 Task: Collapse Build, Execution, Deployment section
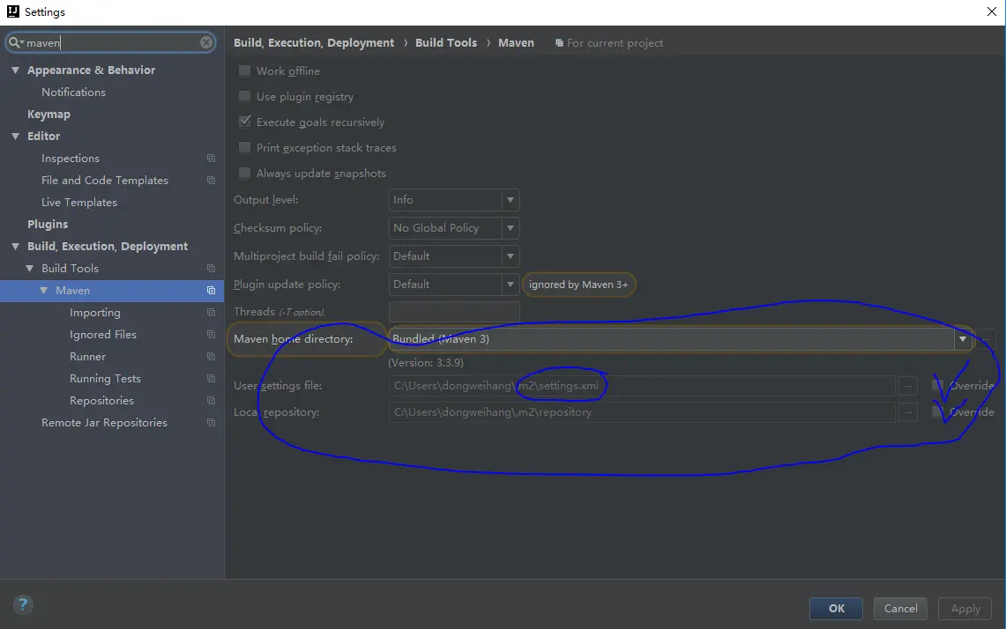15,246
